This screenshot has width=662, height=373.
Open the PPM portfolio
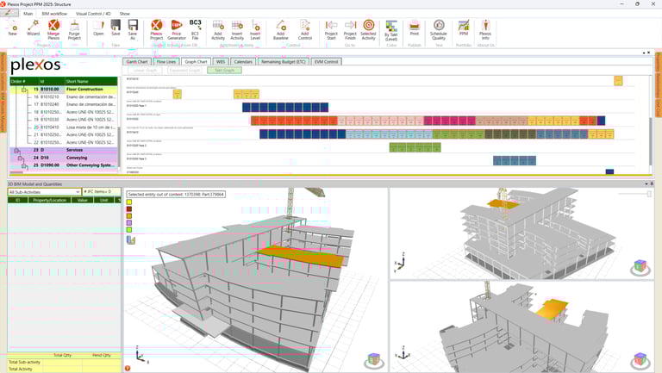(464, 28)
